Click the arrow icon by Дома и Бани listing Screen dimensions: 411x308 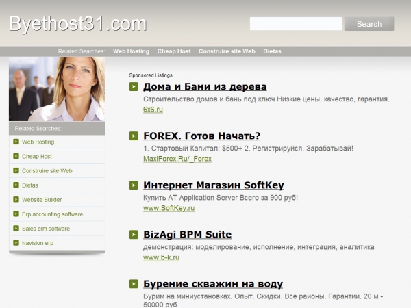(134, 87)
